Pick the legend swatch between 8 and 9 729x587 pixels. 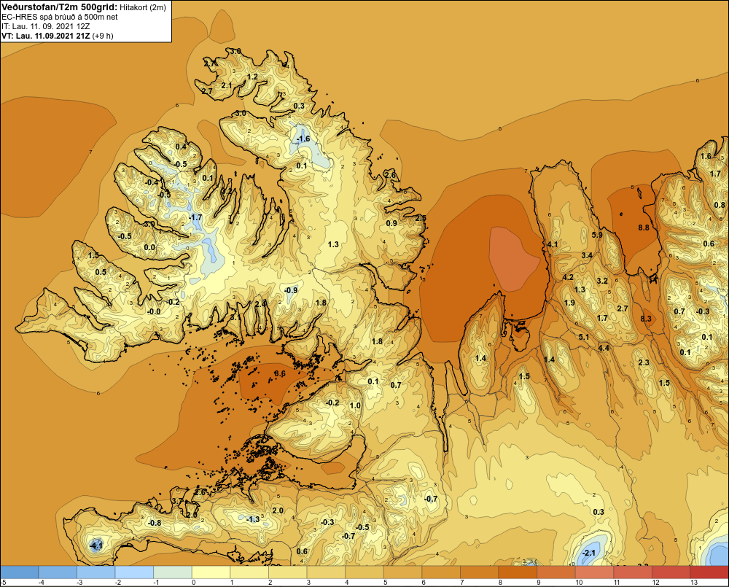coord(518,572)
